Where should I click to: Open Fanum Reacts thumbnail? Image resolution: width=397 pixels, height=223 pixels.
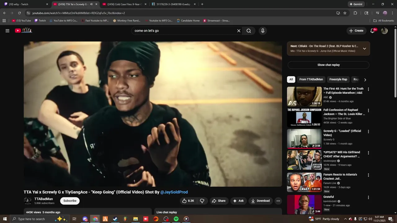tap(304, 182)
